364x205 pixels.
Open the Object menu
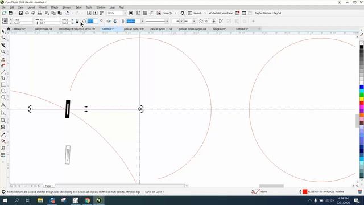click(43, 7)
